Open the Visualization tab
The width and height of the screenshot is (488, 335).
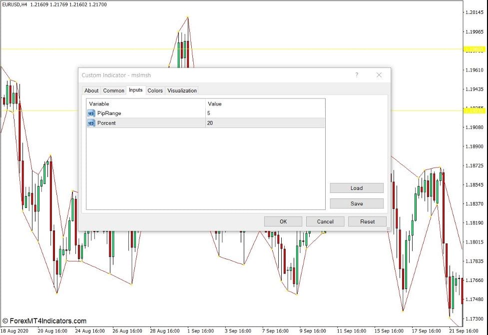182,90
